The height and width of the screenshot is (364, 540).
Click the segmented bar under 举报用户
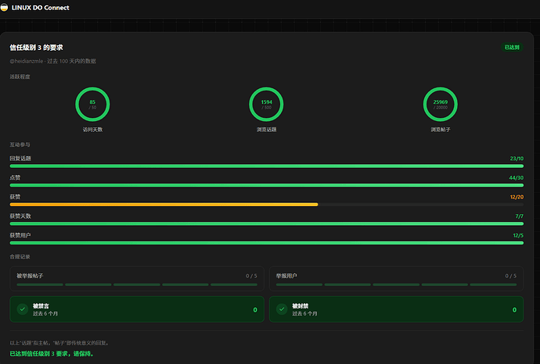[x=396, y=284]
